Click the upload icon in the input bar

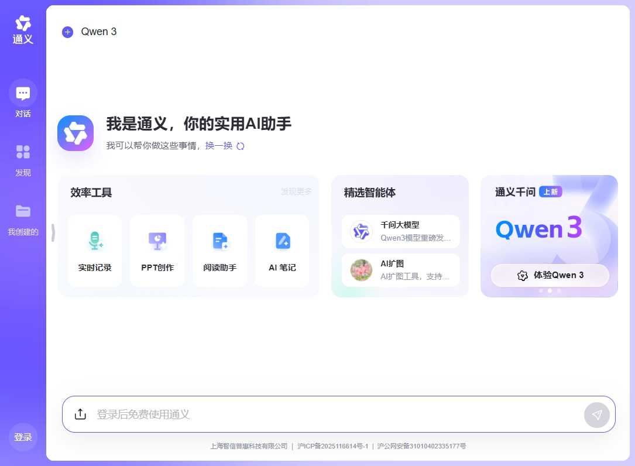pyautogui.click(x=80, y=413)
